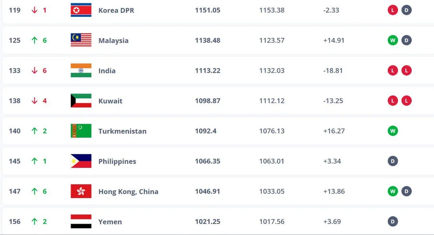
Task: Select the India flag icon
Action: tap(81, 71)
